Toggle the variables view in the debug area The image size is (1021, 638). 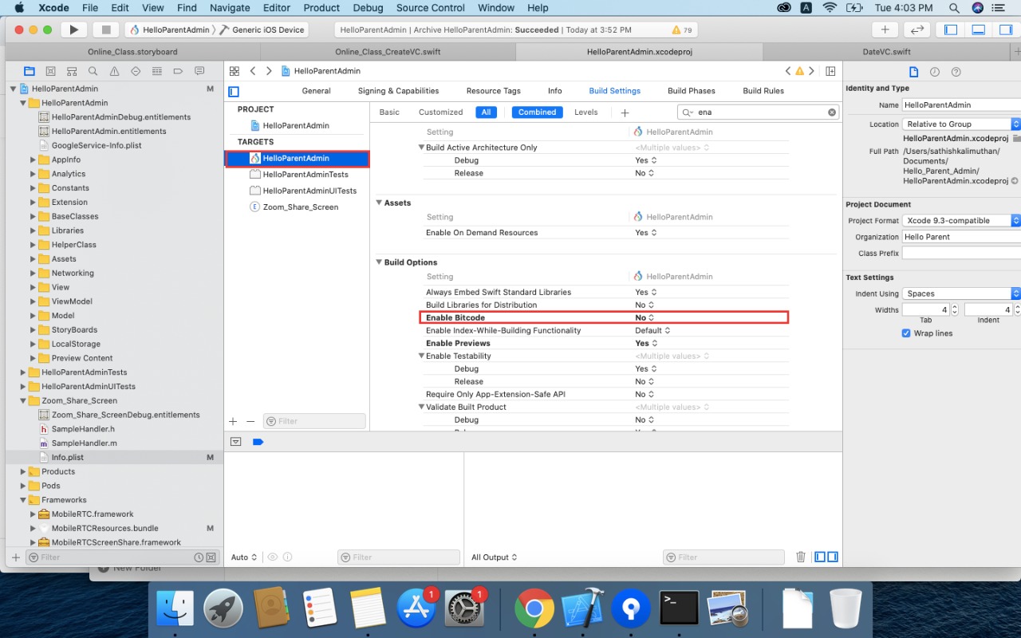point(820,557)
